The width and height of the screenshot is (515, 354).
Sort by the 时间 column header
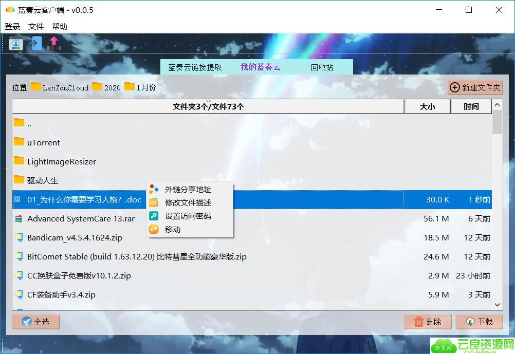471,106
